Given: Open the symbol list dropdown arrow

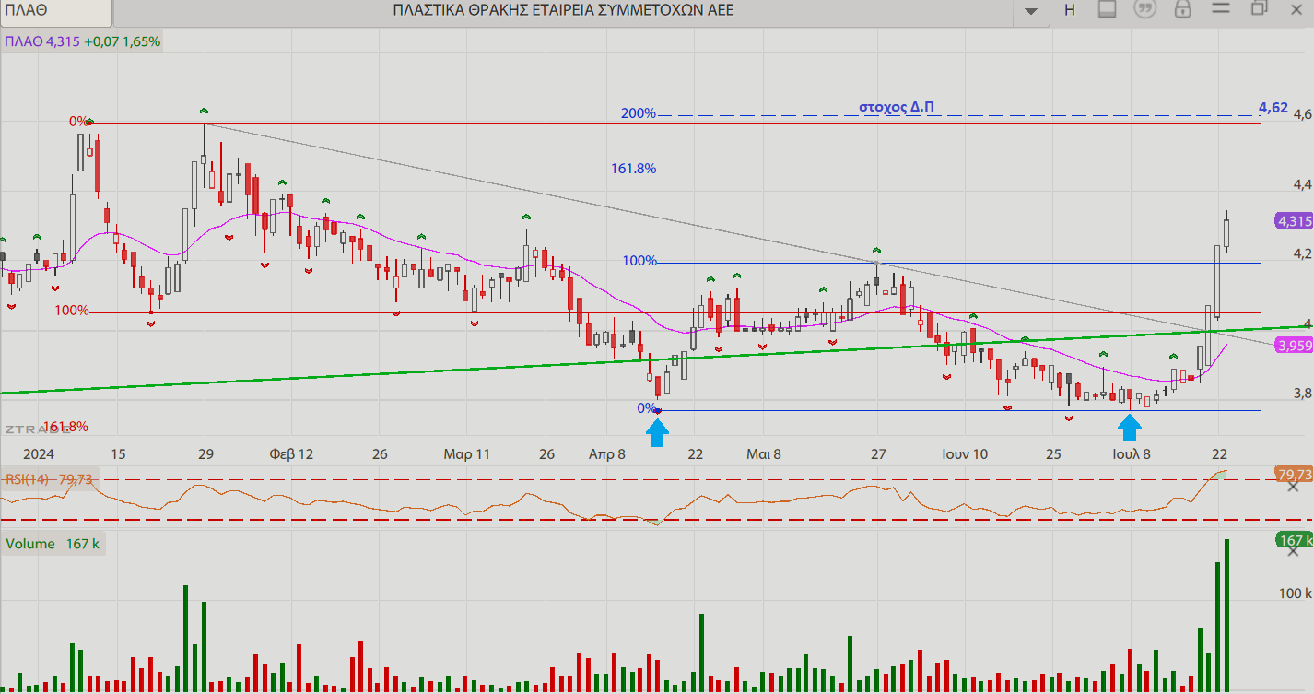Looking at the screenshot, I should pyautogui.click(x=1031, y=10).
